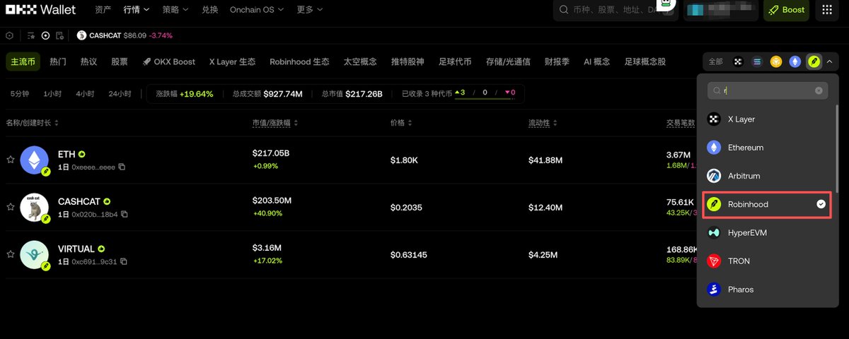The width and height of the screenshot is (849, 339).
Task: Click the verified badge next to CASHCAT
Action: 107,201
